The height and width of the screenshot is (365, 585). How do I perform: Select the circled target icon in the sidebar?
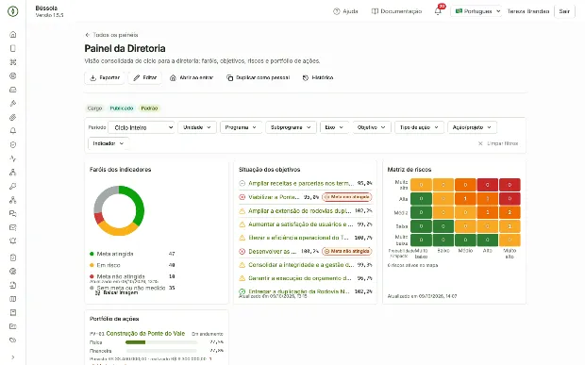coord(12,76)
